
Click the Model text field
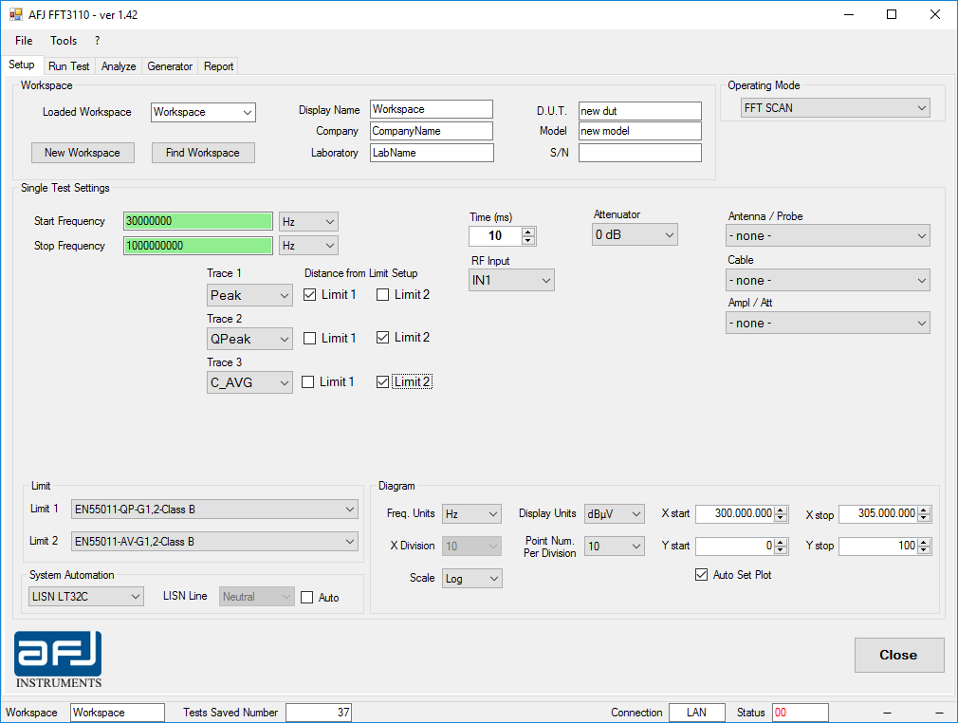pos(639,131)
